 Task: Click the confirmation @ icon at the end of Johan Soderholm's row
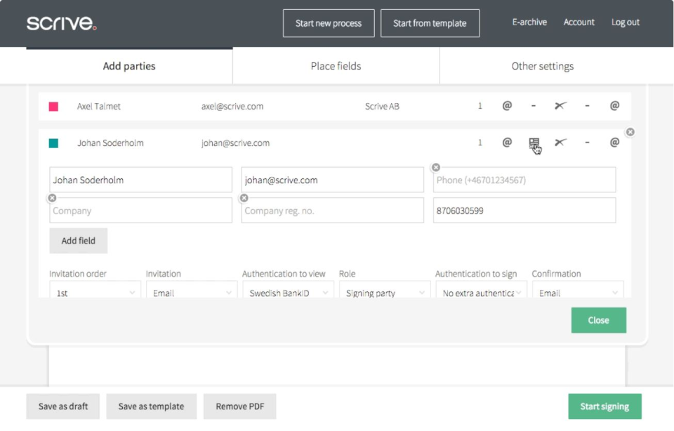(x=615, y=142)
